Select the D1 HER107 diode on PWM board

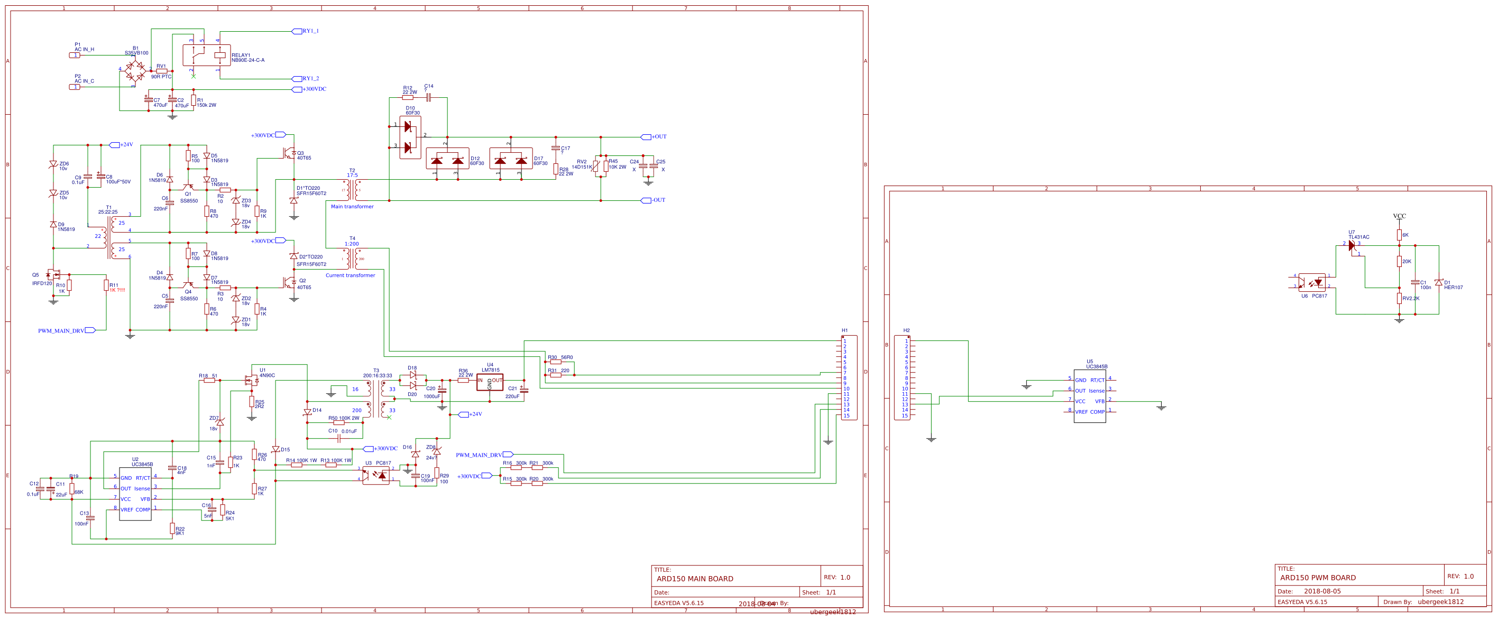click(1439, 283)
